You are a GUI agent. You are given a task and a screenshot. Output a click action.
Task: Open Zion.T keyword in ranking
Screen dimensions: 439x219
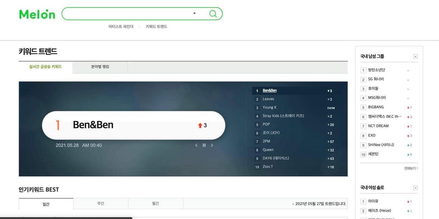tap(268, 167)
